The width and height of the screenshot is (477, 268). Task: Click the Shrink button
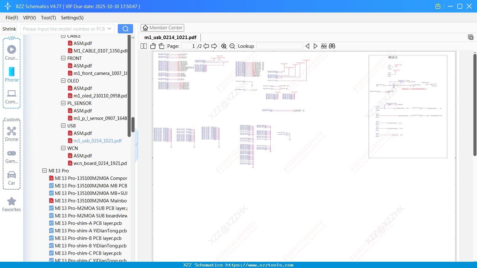point(9,29)
